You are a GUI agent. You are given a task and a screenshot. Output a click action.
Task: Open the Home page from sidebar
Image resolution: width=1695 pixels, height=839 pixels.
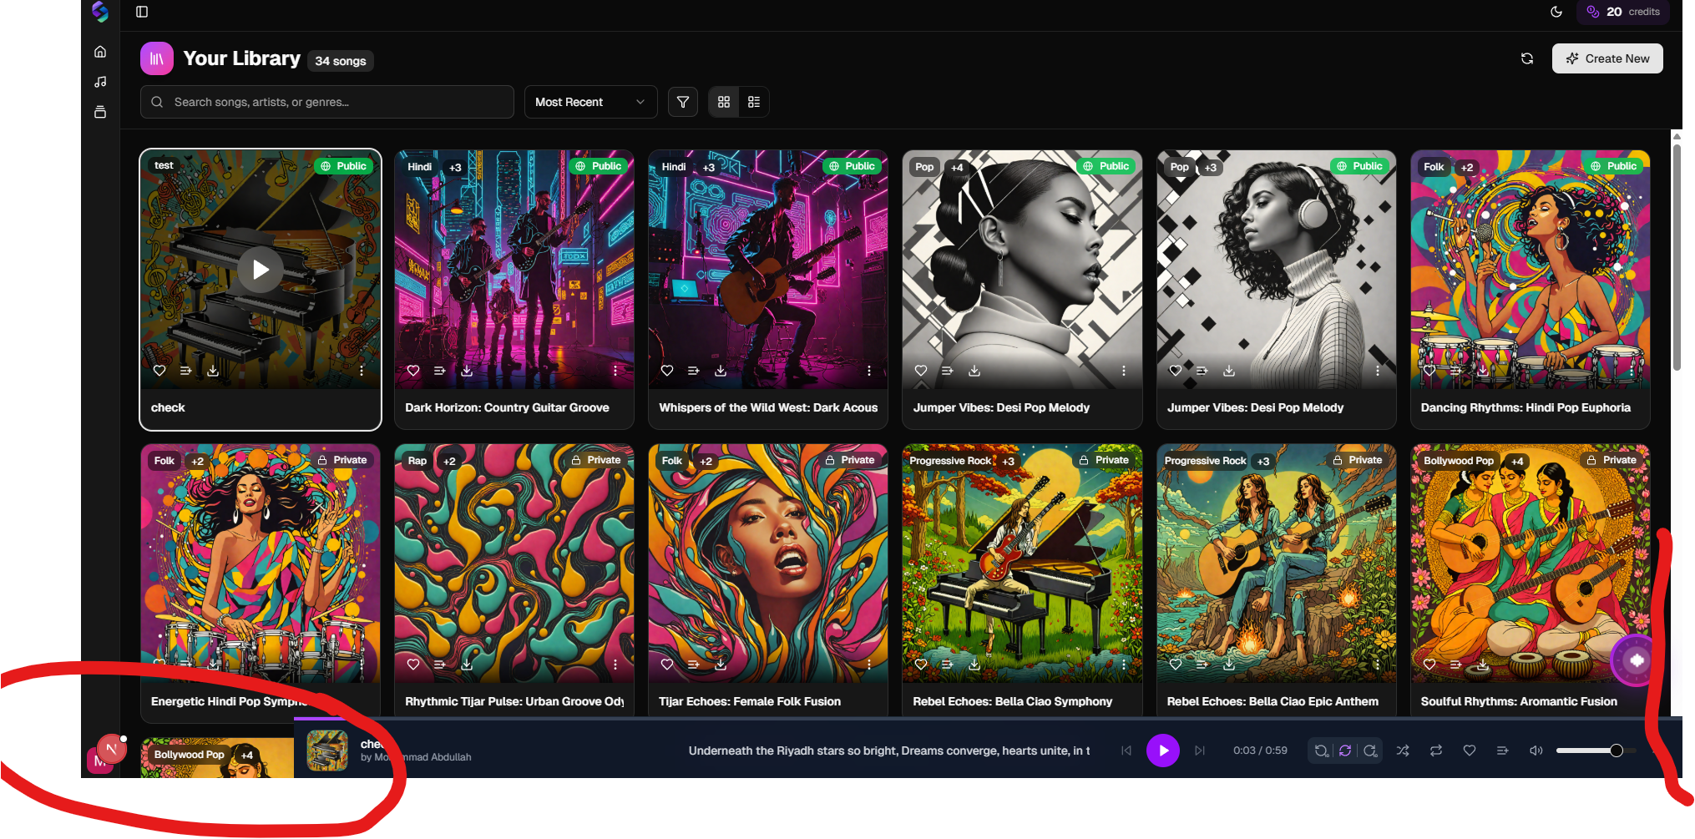pos(100,52)
